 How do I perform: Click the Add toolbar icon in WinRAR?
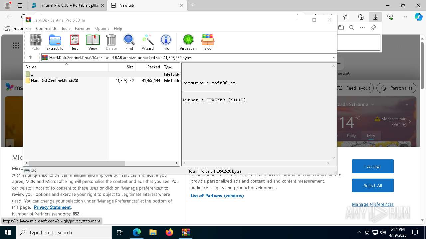point(36,42)
